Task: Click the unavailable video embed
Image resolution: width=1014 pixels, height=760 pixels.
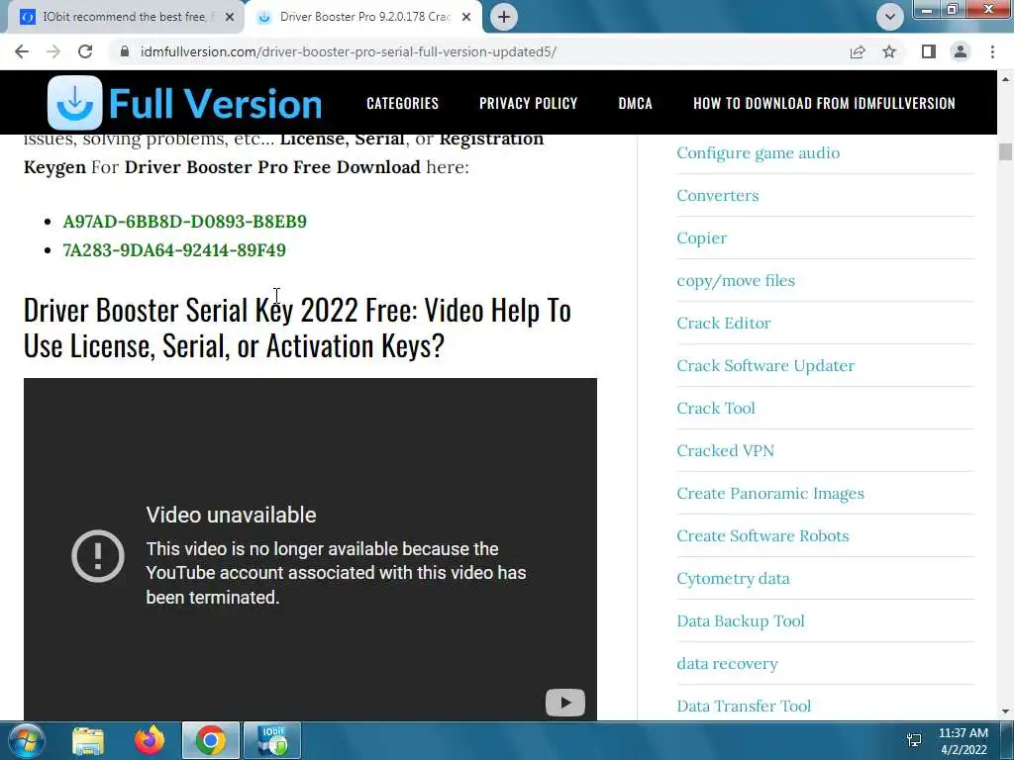Action: click(310, 549)
